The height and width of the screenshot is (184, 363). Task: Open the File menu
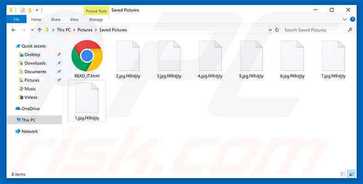click(17, 19)
